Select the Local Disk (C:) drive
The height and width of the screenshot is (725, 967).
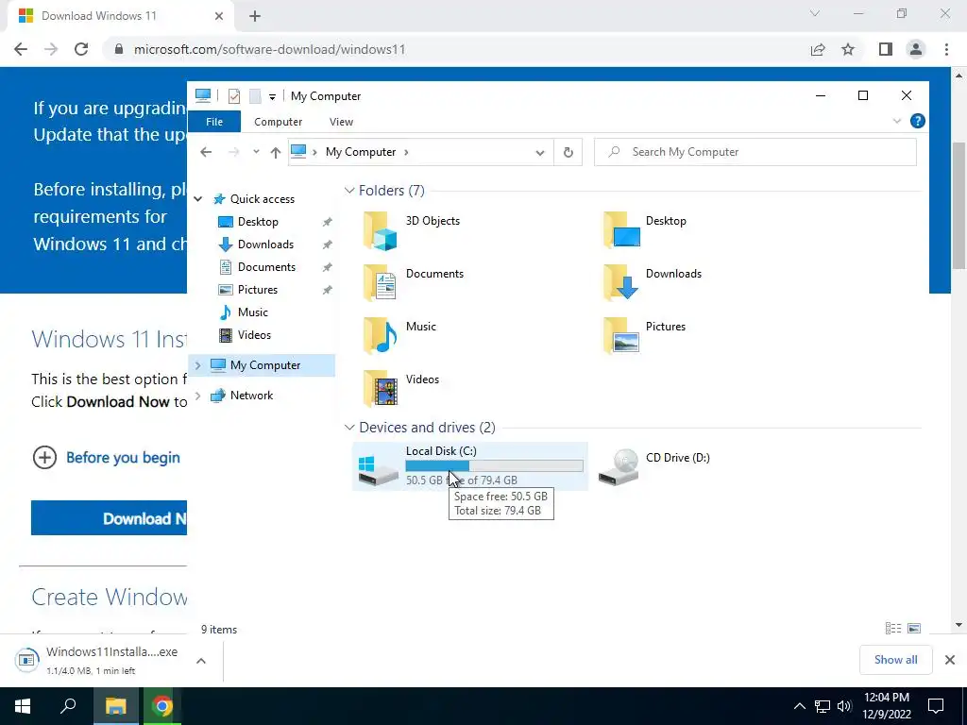point(470,466)
